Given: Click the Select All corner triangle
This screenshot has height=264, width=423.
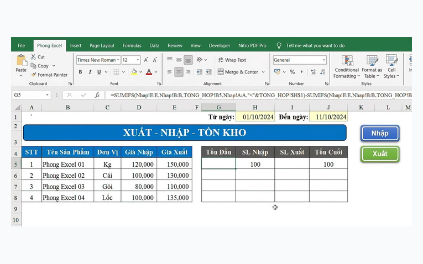Looking at the screenshot, I should (18, 107).
